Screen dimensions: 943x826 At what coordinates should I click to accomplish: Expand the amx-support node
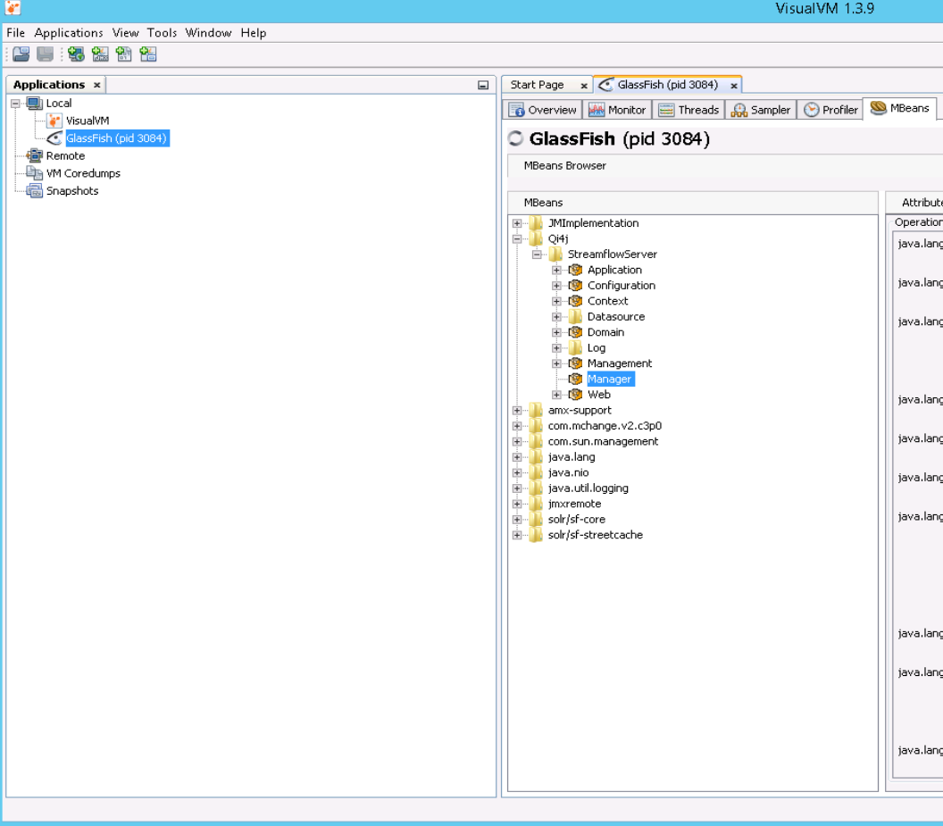click(x=517, y=410)
